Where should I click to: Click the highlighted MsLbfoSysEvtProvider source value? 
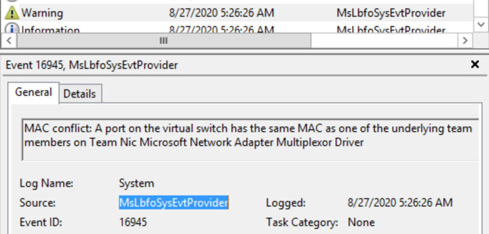pos(173,202)
